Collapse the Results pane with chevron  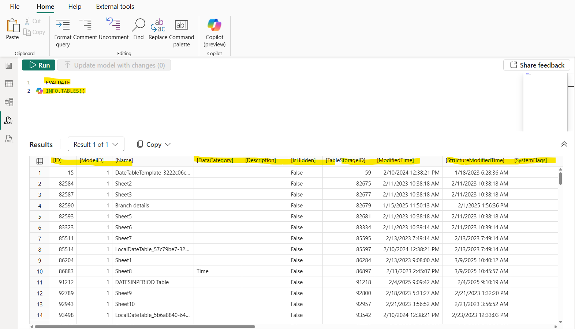564,144
